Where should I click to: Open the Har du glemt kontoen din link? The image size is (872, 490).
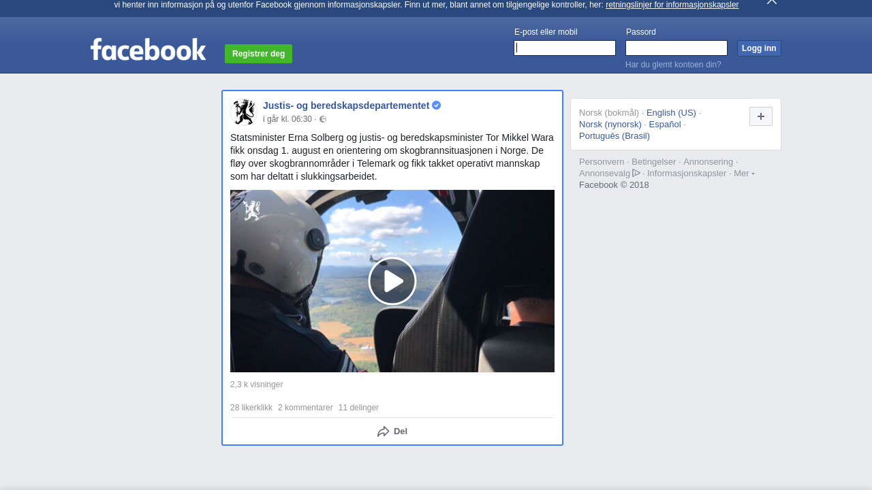[673, 65]
